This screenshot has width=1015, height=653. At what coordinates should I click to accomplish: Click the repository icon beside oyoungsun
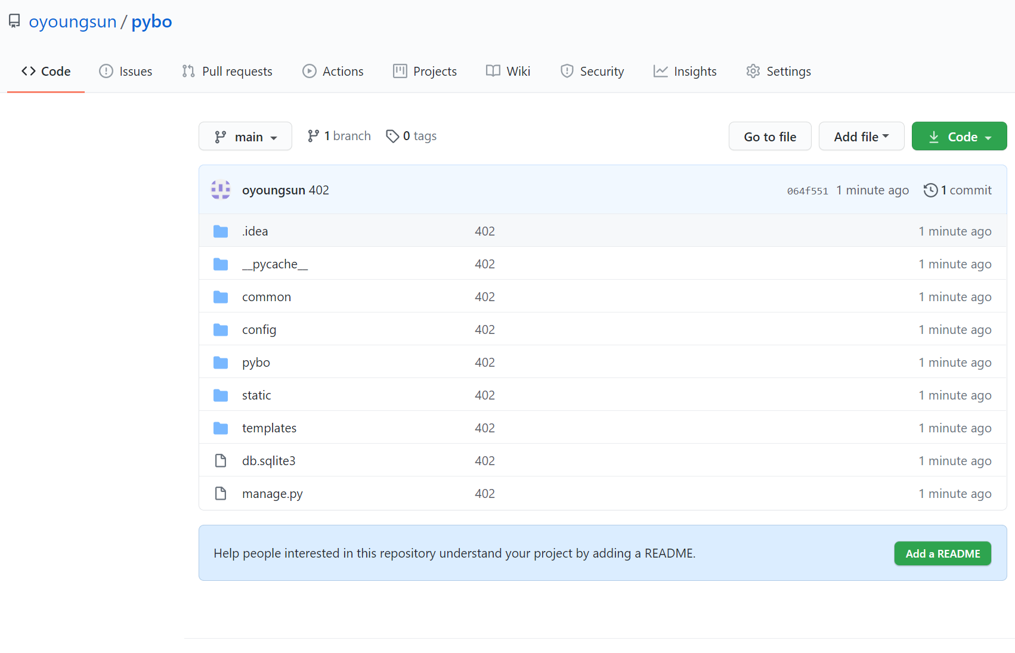pos(14,20)
